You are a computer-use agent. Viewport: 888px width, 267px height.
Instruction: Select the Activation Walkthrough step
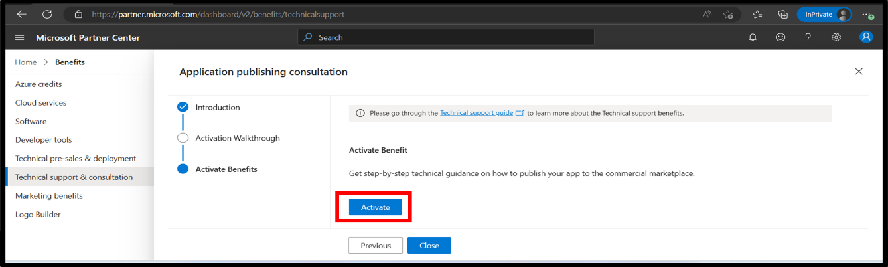click(237, 138)
